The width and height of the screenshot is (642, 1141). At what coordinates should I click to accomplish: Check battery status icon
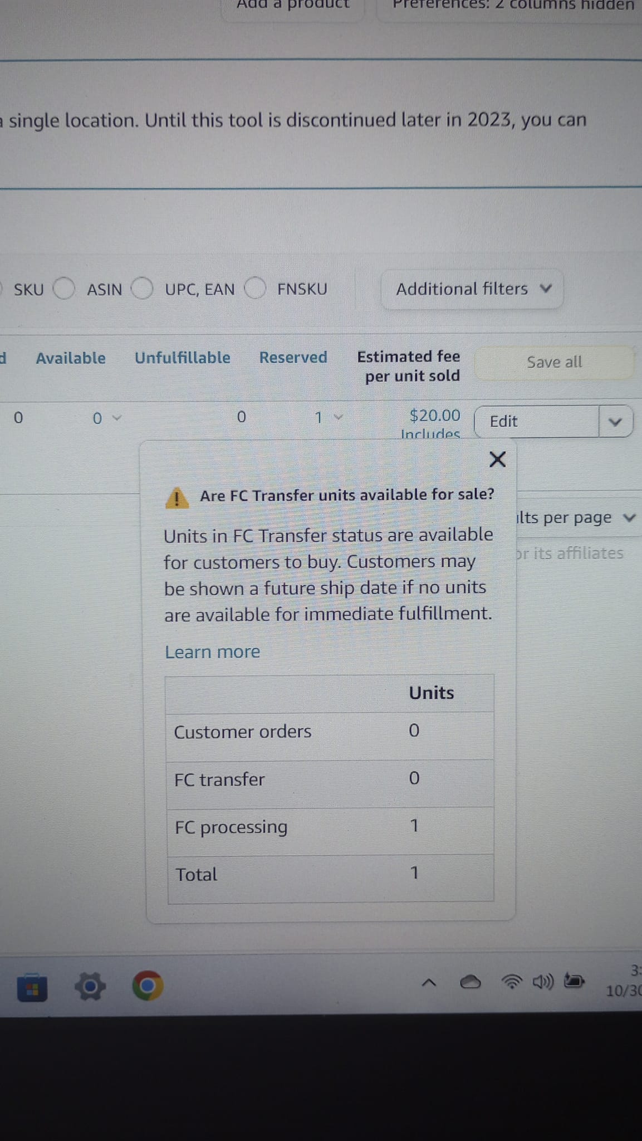tap(574, 980)
